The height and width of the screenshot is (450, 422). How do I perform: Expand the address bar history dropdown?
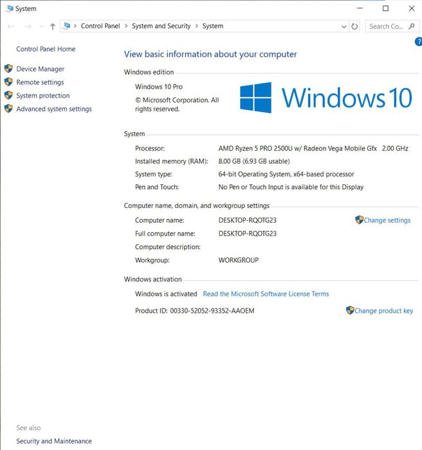344,26
